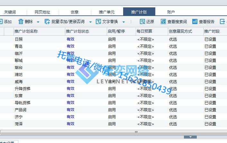Click the 查看报告 button label
Image resolution: width=227 pixels, height=143 pixels.
(207, 22)
